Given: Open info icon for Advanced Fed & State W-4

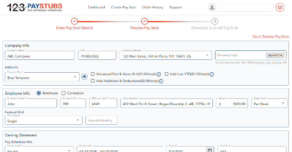Looking at the screenshot, I should [x=158, y=74].
